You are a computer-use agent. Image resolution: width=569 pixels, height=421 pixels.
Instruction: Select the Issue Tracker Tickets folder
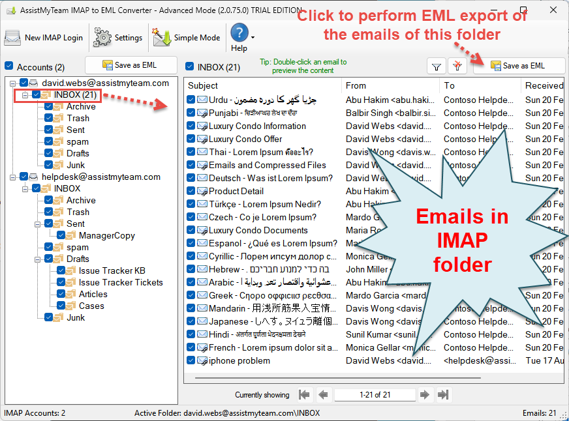(121, 282)
